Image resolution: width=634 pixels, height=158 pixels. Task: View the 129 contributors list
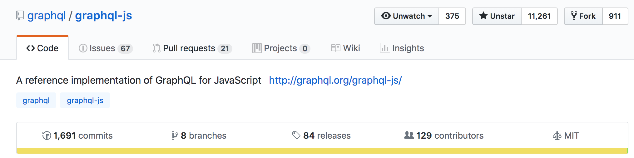[x=444, y=136]
